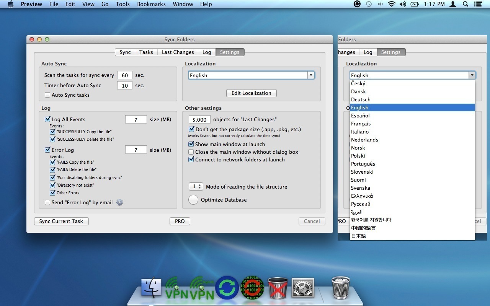Image resolution: width=490 pixels, height=306 pixels.
Task: Select Français from the language list
Action: 361,124
